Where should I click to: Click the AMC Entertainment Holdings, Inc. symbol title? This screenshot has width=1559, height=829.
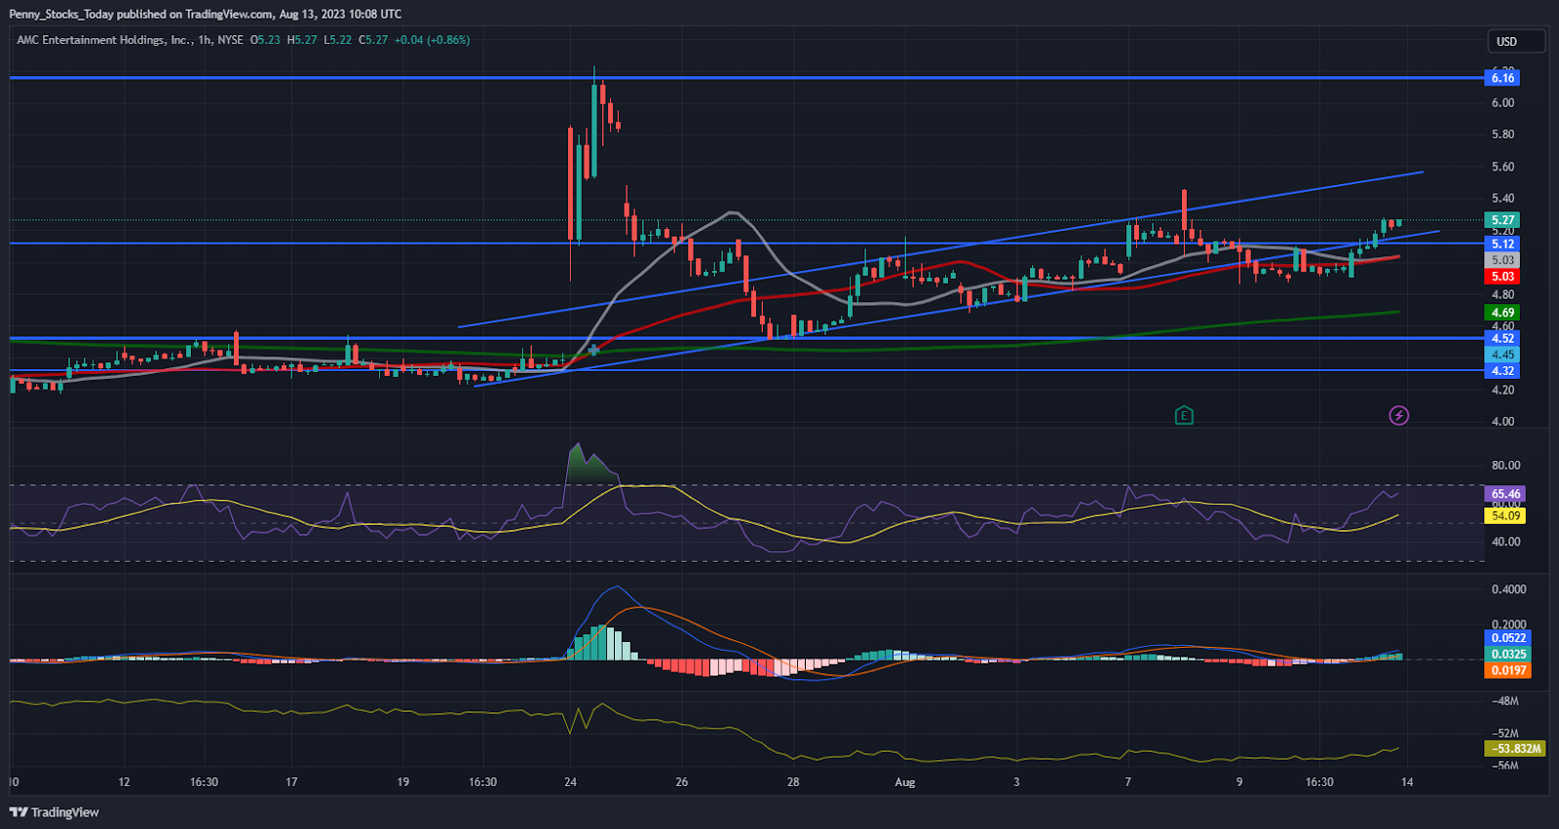(x=104, y=40)
